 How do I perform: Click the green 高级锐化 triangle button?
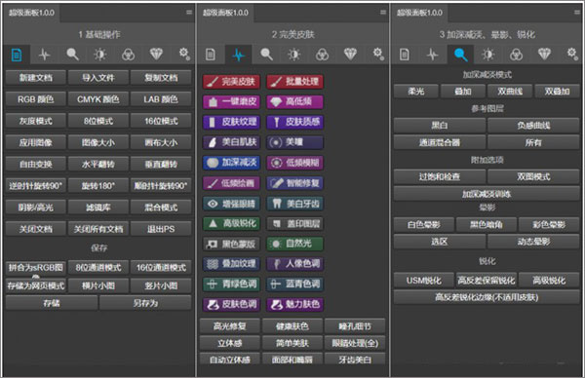click(x=231, y=224)
